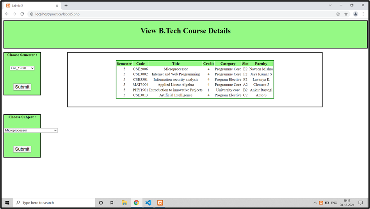Click faculty name Jaya Kumar S
The height and width of the screenshot is (209, 370).
click(x=261, y=74)
